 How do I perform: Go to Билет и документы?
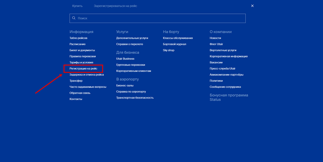coord(82,50)
